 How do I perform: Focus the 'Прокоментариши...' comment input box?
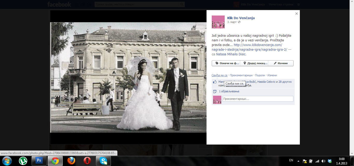[258, 99]
